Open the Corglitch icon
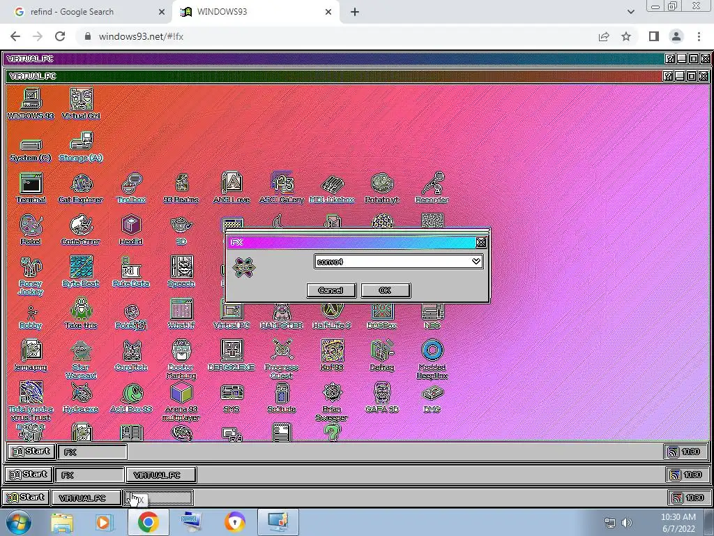 pos(131,355)
